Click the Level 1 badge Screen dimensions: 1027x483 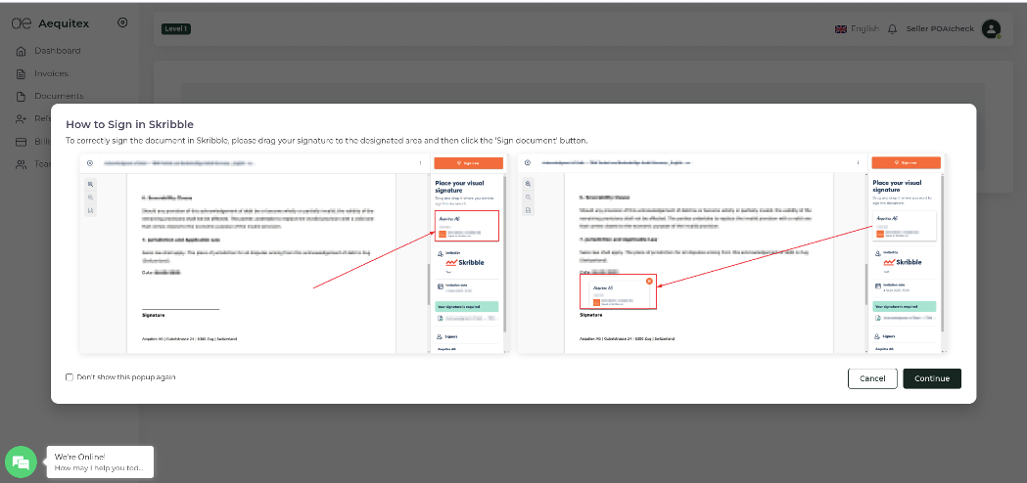[x=175, y=28]
